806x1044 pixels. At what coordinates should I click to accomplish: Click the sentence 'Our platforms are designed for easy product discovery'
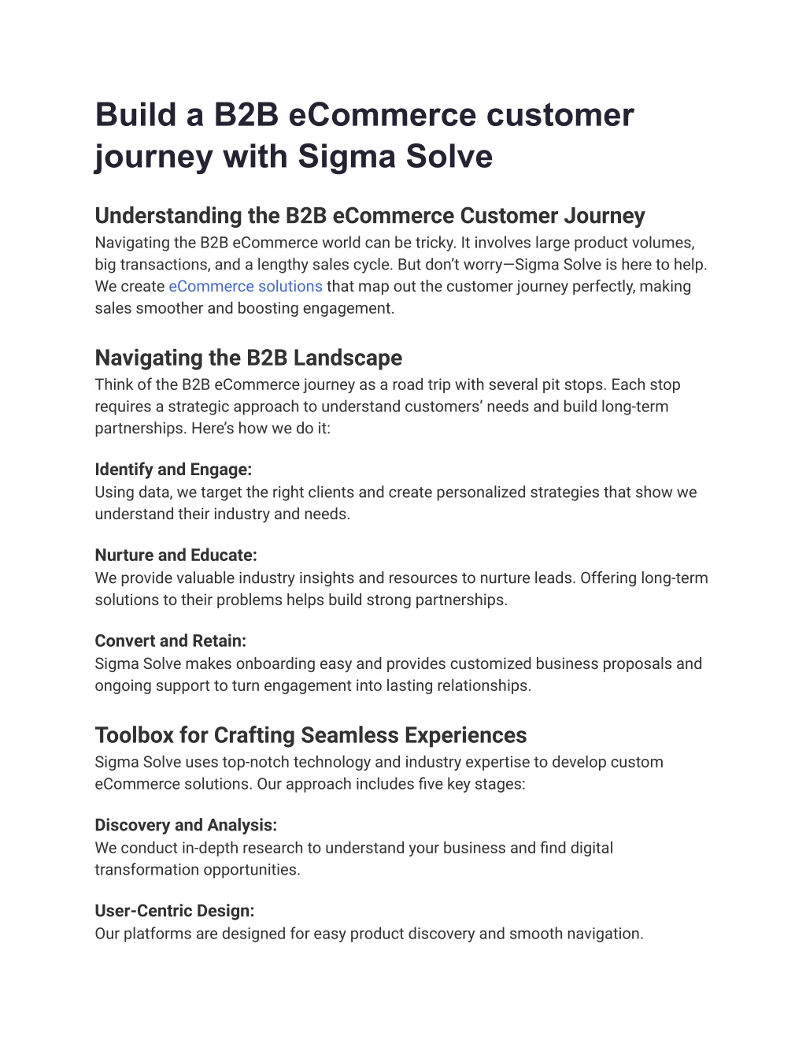369,934
